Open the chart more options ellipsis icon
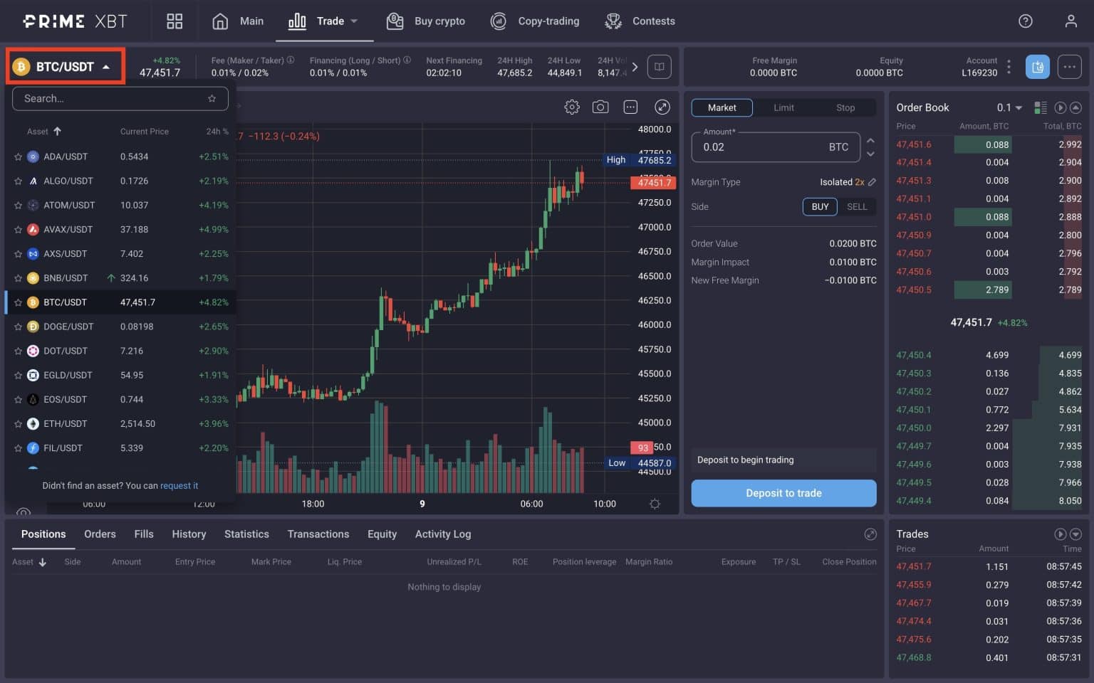The image size is (1094, 683). tap(630, 106)
